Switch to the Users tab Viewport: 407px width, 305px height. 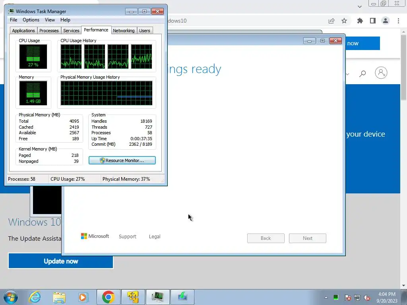(x=145, y=31)
